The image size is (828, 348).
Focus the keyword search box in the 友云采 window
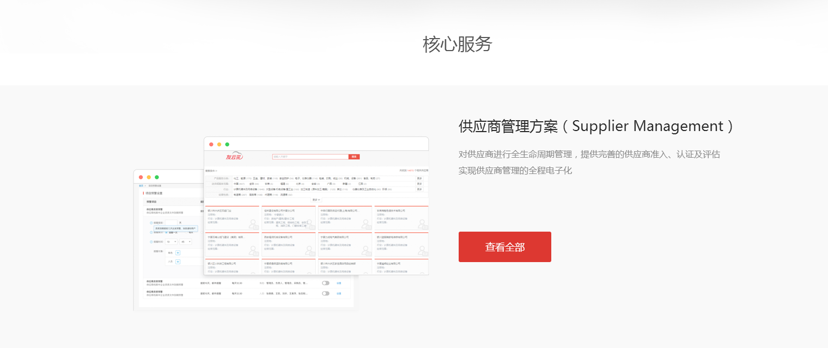[310, 157]
